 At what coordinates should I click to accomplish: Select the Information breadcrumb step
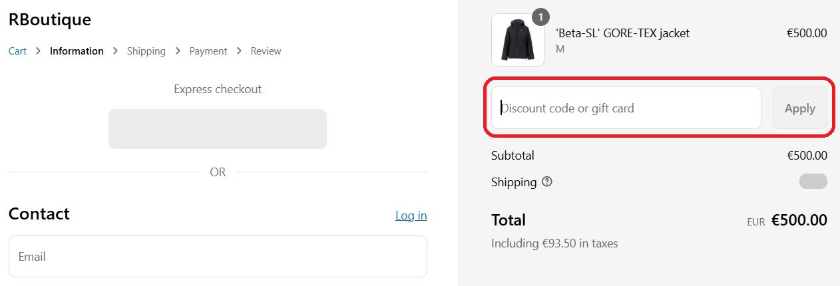(77, 51)
